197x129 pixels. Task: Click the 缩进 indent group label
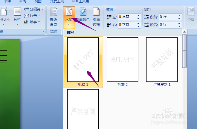tap(110, 10)
